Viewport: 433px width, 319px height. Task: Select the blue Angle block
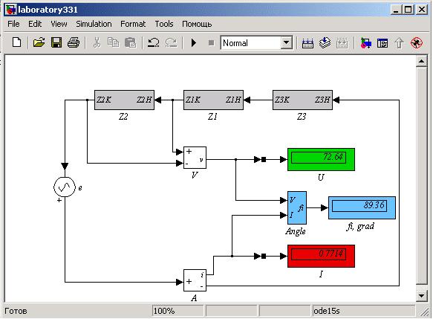(x=297, y=207)
